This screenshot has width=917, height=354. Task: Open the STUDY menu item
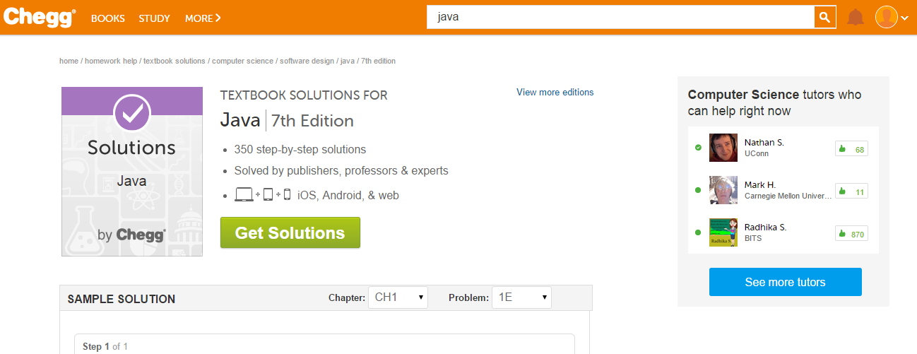point(154,18)
